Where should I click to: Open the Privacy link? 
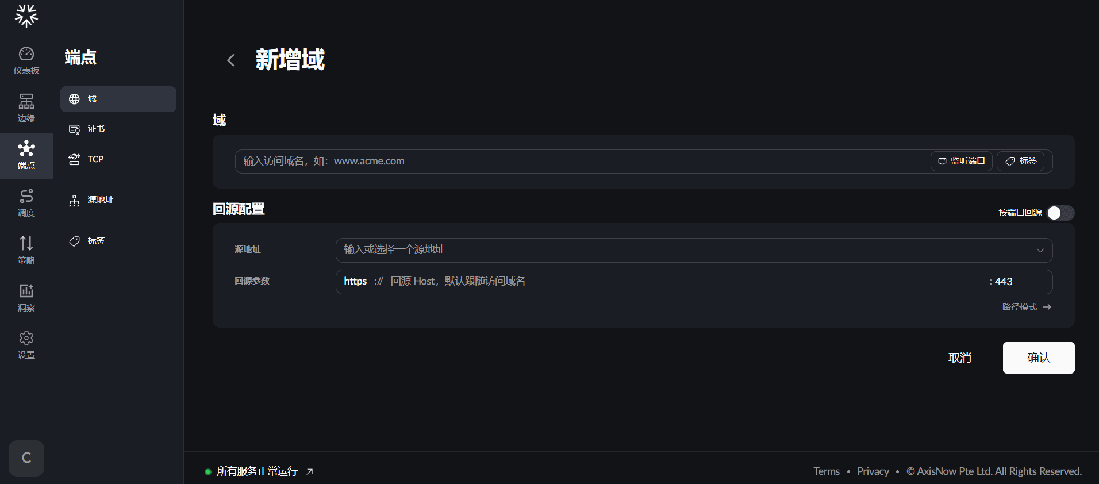click(873, 471)
